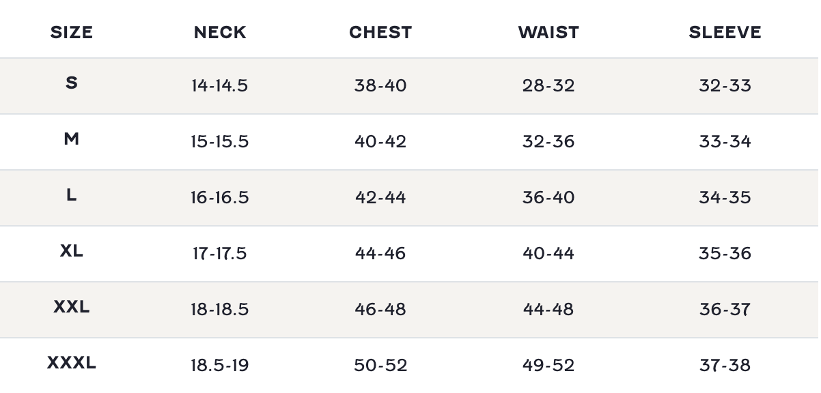This screenshot has height=393, width=821.
Task: Click the WAIST column header
Action: coord(548,33)
